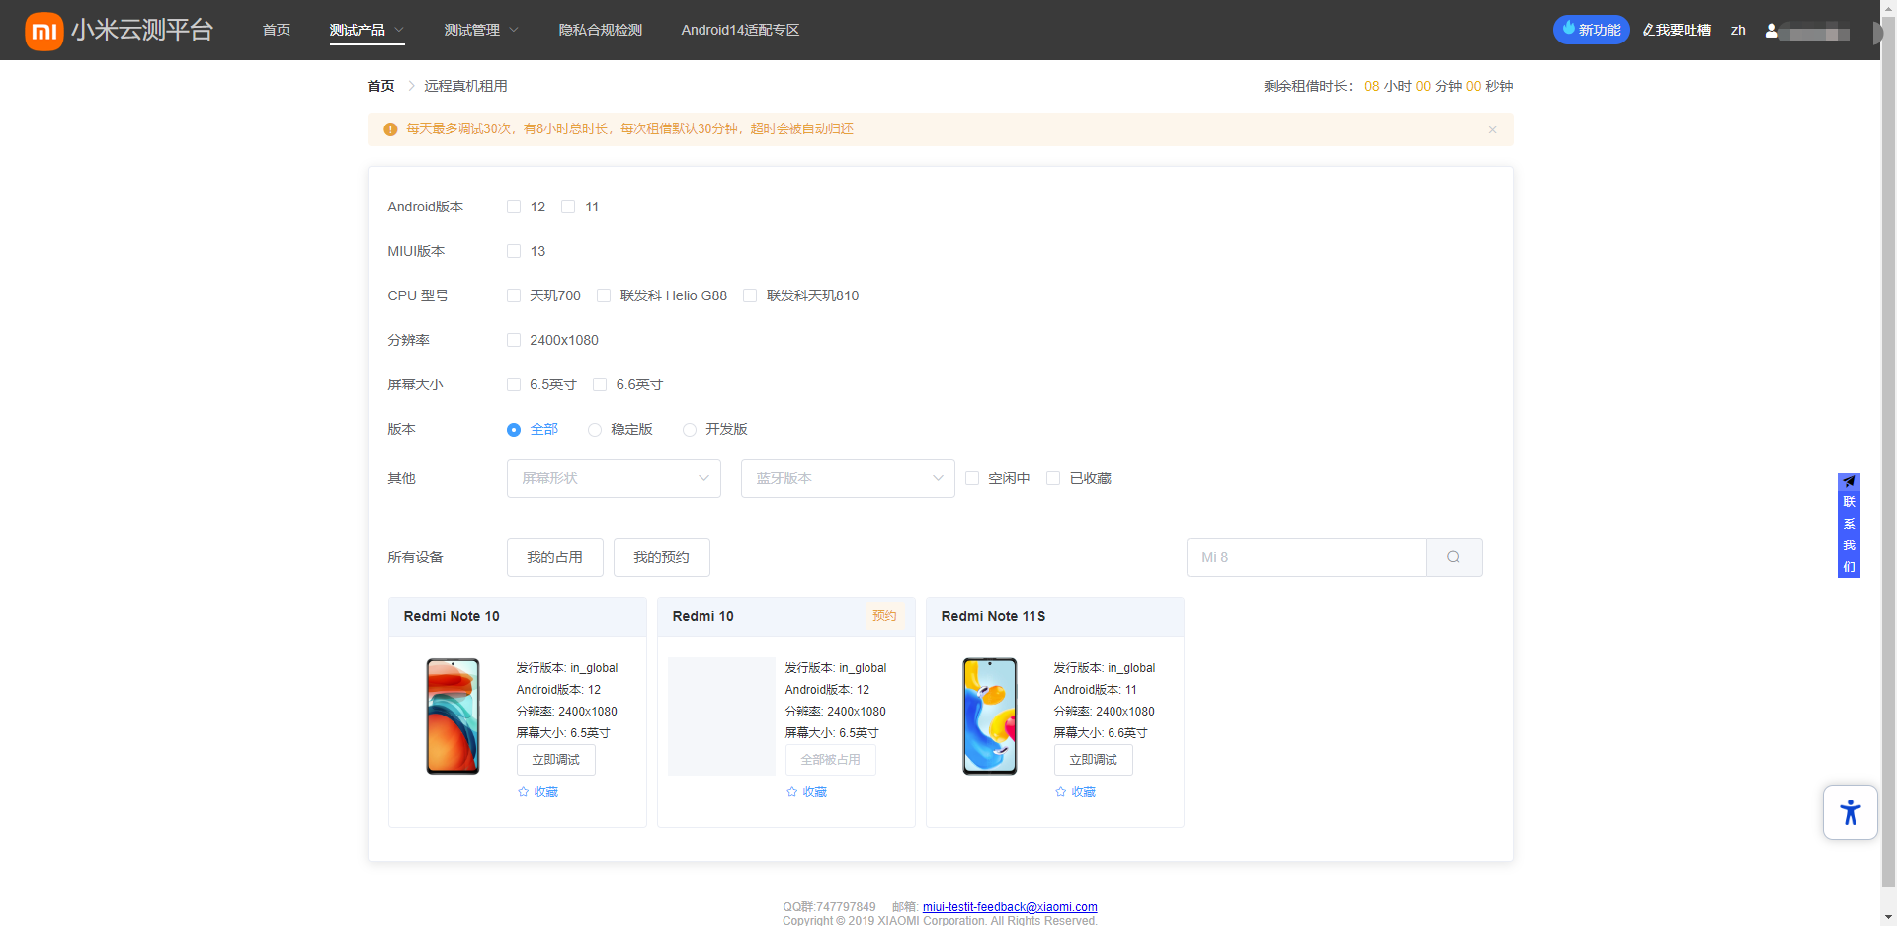
Task: Click the paper plane contact-us icon
Action: coord(1849,481)
